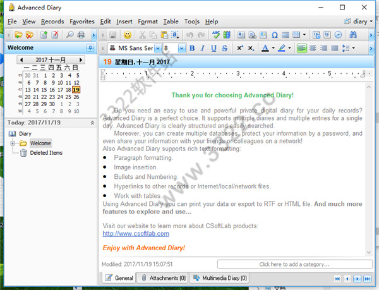Open the File menu

point(12,21)
